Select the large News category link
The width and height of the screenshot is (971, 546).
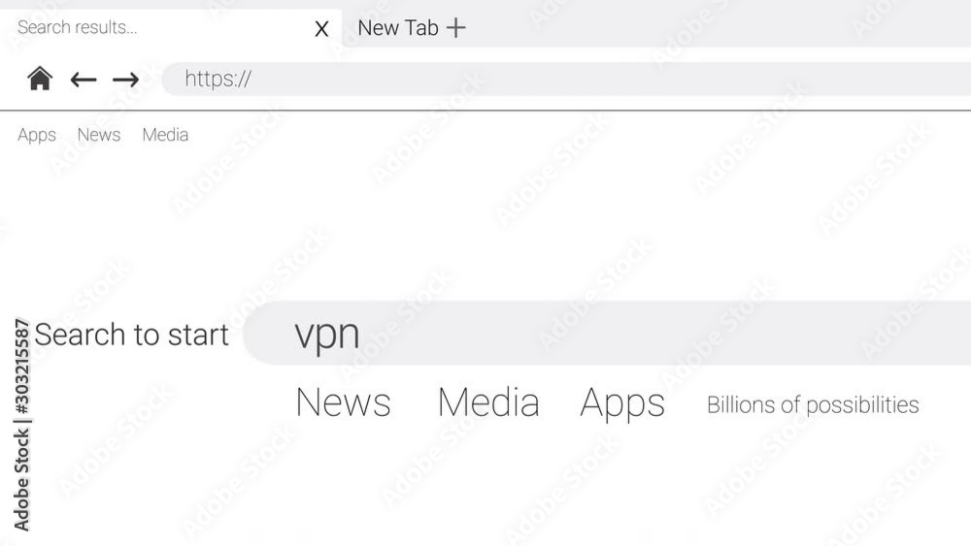(343, 402)
